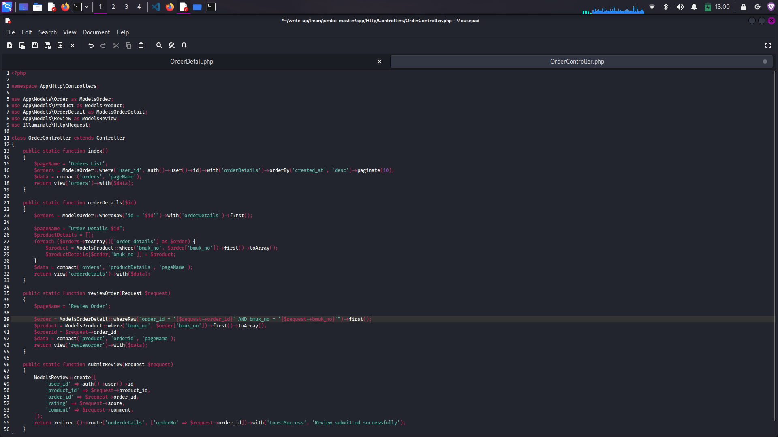Close the OrderDetail.php tab

point(380,62)
